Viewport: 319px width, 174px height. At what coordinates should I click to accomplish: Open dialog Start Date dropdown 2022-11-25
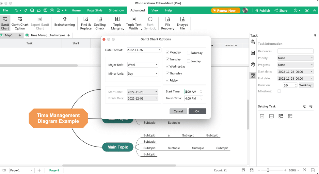[x=142, y=92]
